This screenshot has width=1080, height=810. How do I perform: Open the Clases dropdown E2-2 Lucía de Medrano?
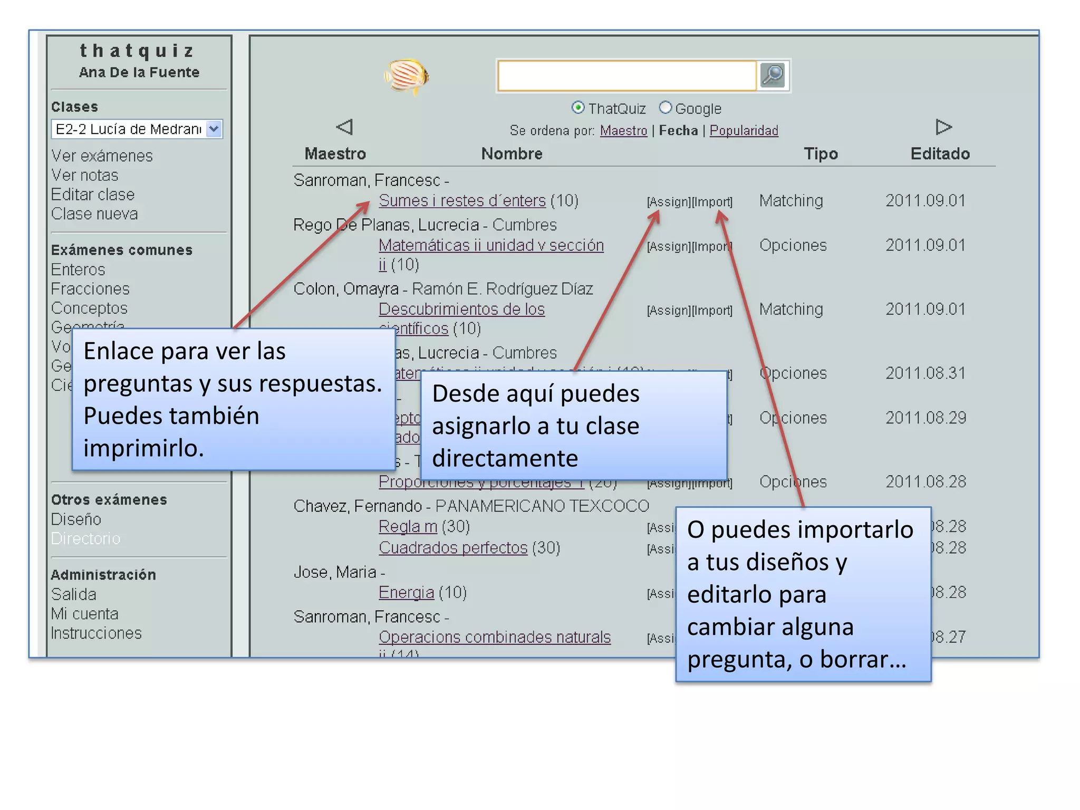coord(137,129)
